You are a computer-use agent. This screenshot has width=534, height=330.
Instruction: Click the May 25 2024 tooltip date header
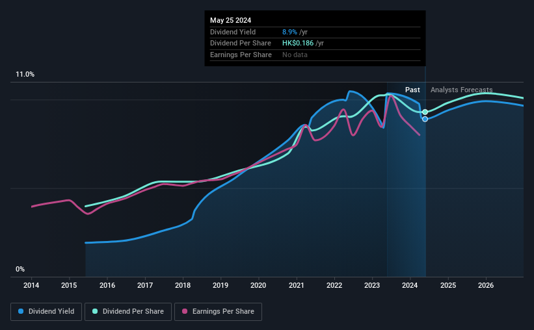point(230,20)
